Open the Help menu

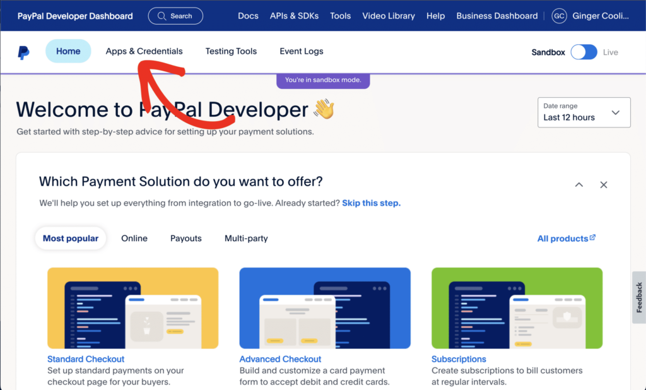[435, 16]
